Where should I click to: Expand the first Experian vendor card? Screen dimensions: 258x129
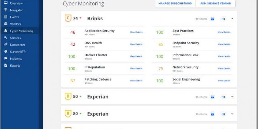(x=232, y=97)
